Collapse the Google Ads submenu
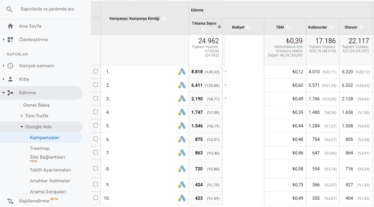The height and width of the screenshot is (207, 374). [x=22, y=127]
